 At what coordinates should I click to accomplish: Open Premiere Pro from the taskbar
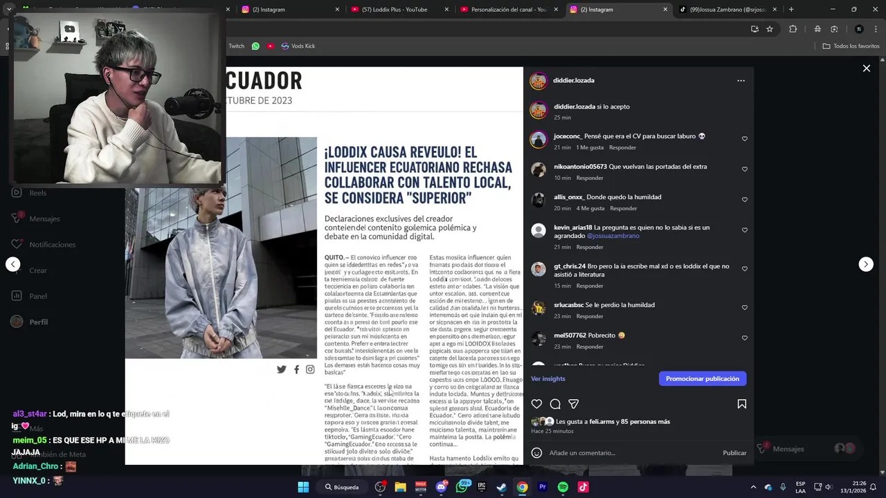tap(543, 487)
